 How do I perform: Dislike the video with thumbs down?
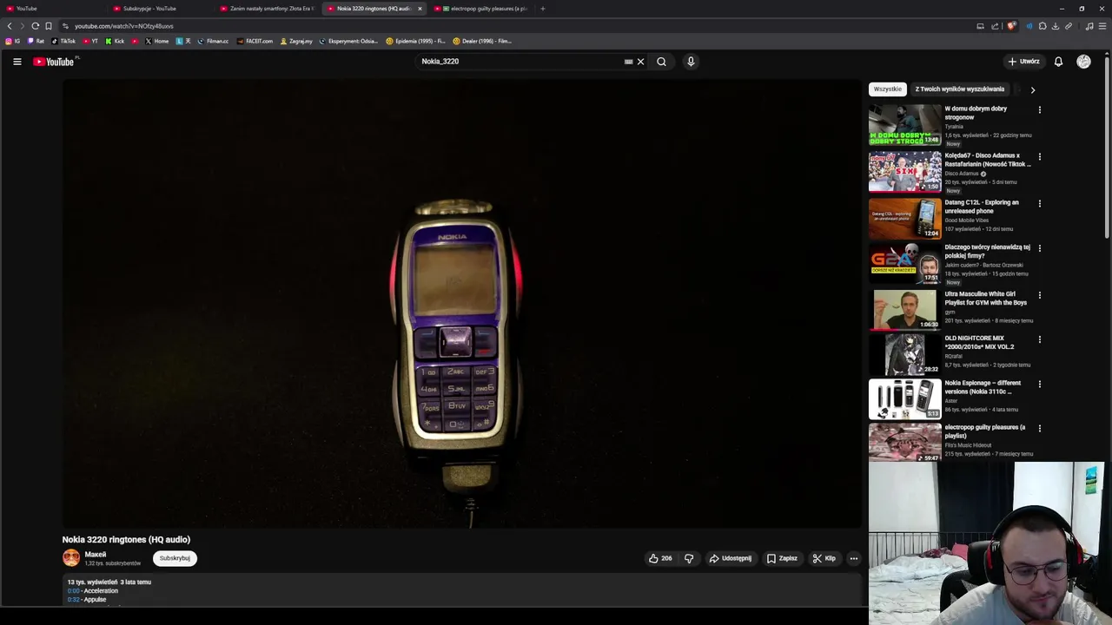pyautogui.click(x=689, y=558)
